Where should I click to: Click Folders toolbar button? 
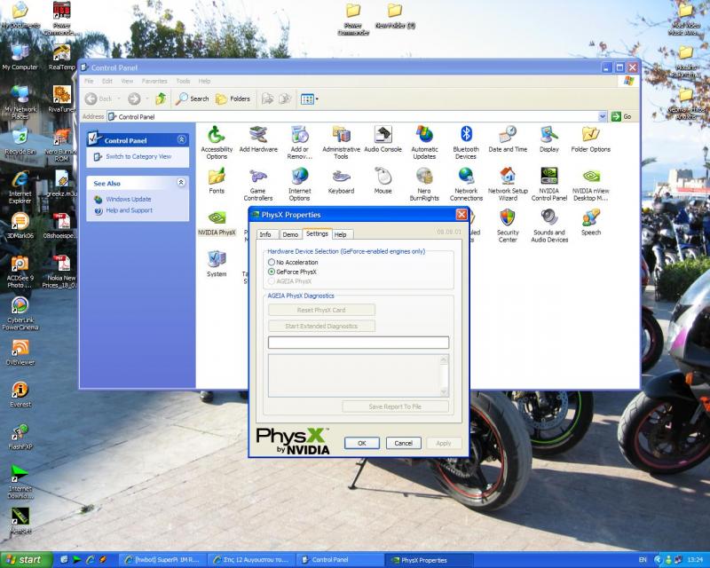pos(233,99)
